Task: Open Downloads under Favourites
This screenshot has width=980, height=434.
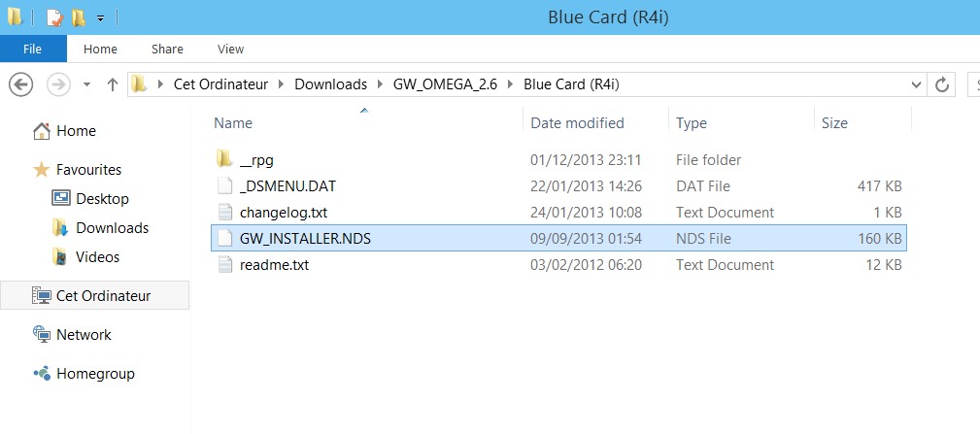Action: tap(112, 228)
